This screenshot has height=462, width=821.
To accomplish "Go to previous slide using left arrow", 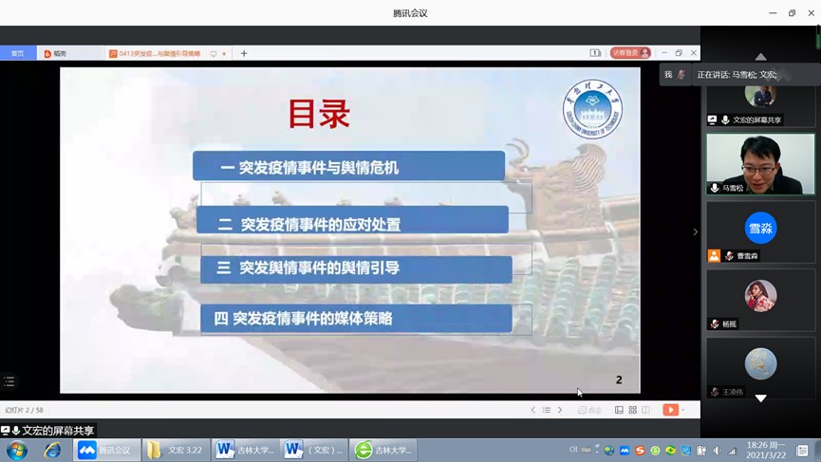I will coord(532,410).
